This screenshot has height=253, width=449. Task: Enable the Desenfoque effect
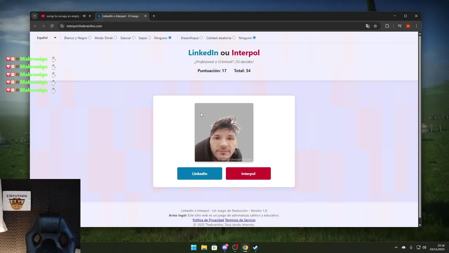(201, 38)
